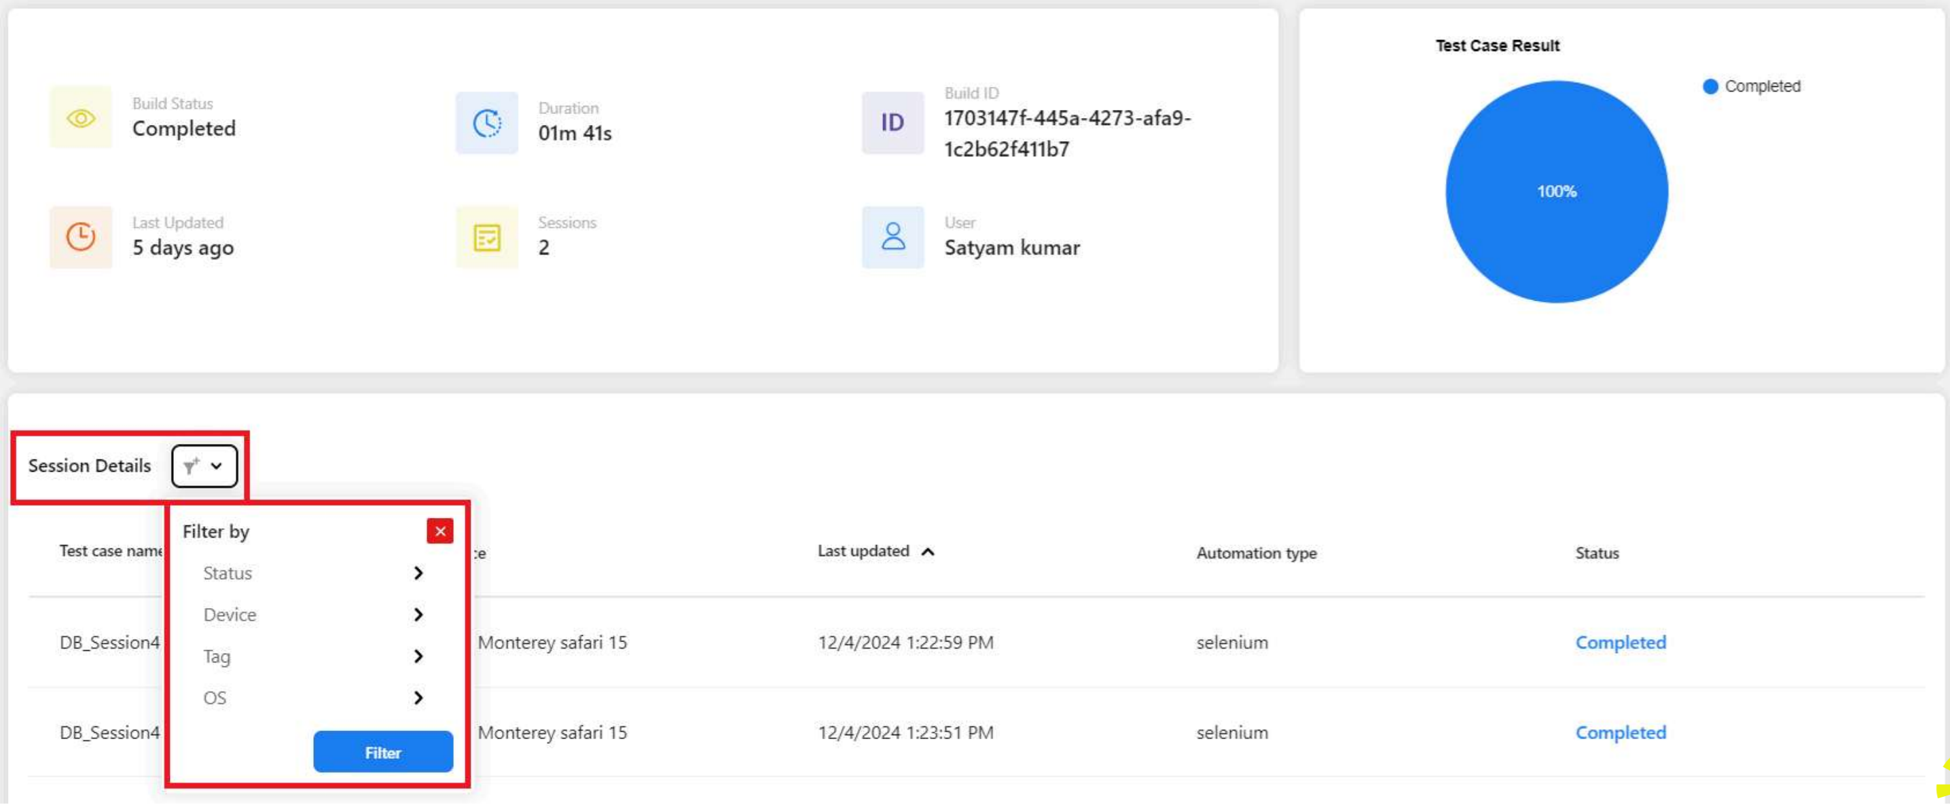Open Completed status link for first session
1950x807 pixels.
click(1620, 642)
